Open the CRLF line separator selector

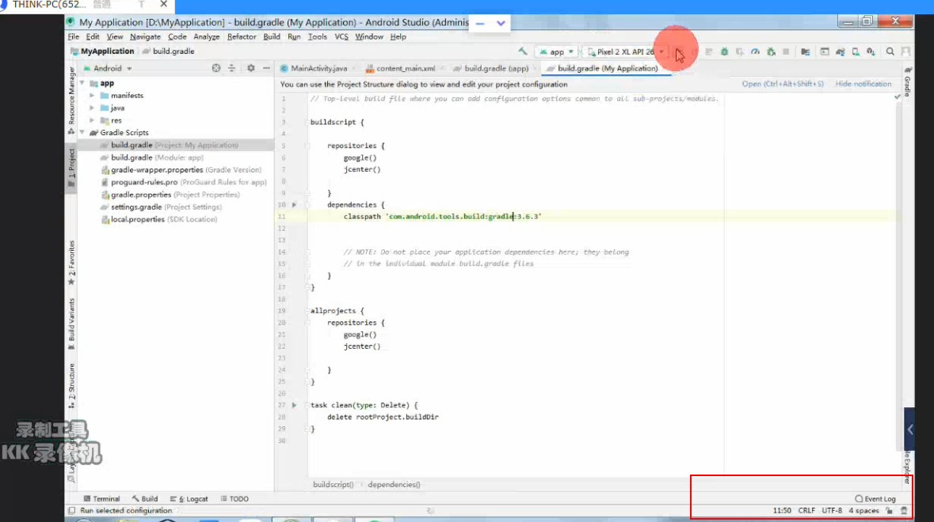coord(806,511)
